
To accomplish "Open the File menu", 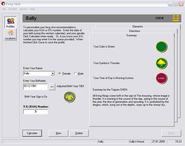I will [4, 9].
